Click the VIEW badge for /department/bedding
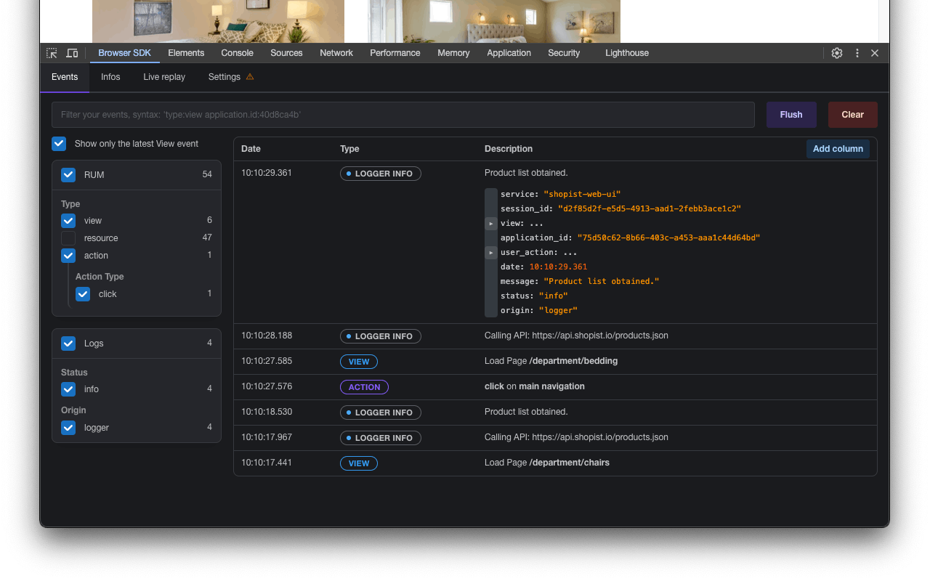Screen dimensions: 930x581 coord(358,361)
